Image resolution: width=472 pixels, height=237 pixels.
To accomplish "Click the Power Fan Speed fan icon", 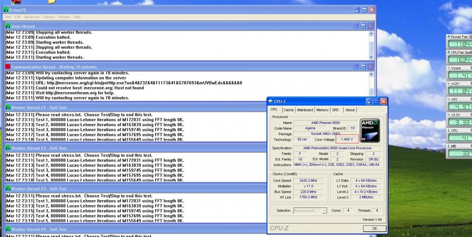I will click(x=449, y=37).
